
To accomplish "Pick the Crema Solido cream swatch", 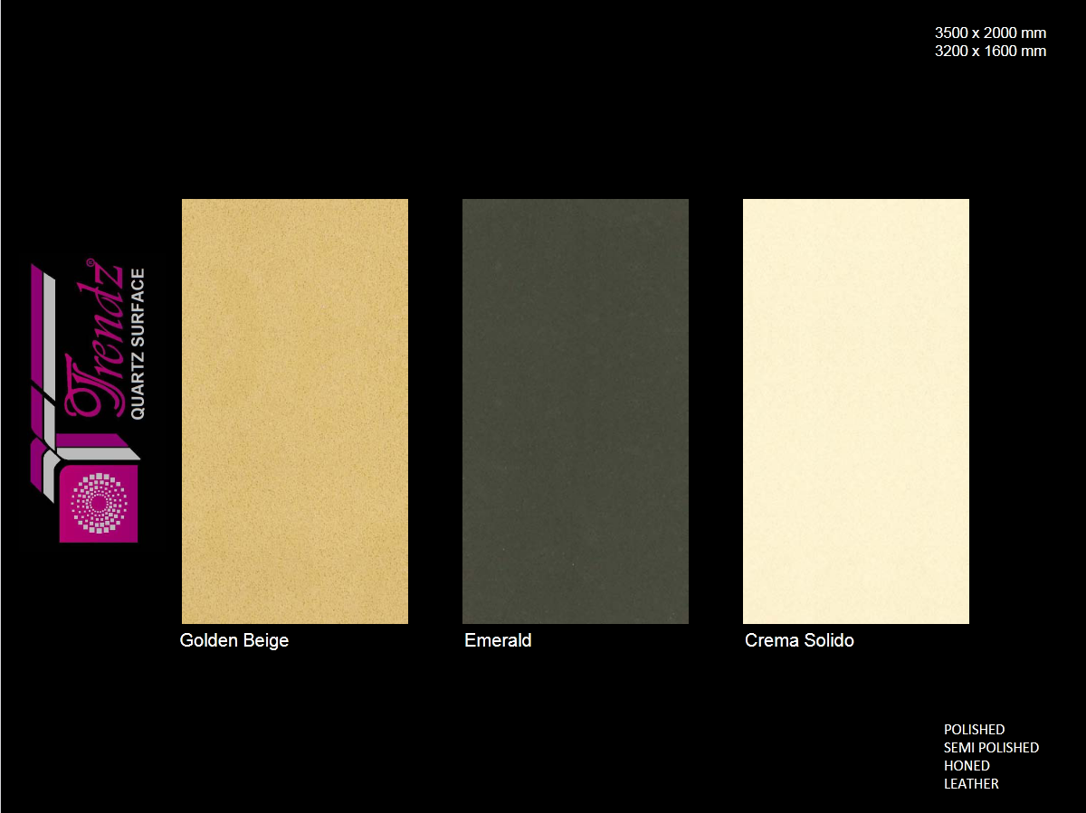I will (x=855, y=411).
